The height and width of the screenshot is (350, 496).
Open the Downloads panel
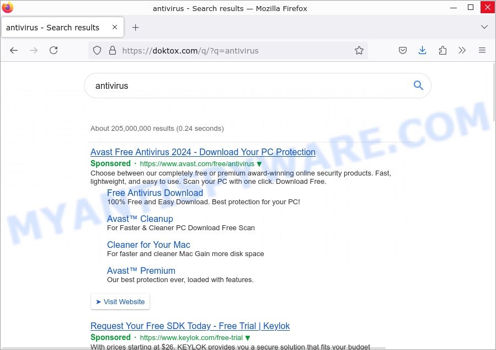pos(422,50)
